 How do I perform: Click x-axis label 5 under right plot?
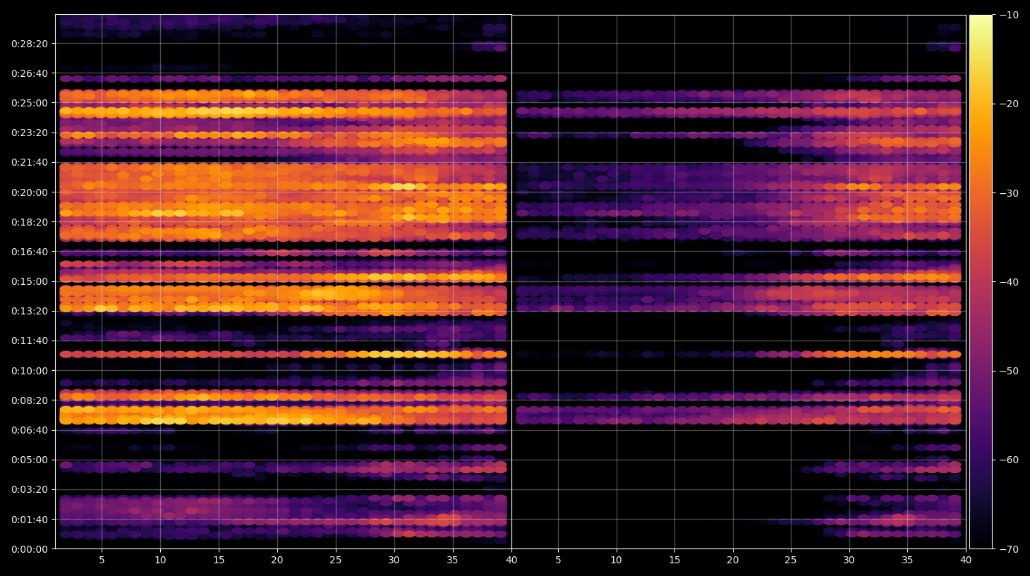click(558, 560)
